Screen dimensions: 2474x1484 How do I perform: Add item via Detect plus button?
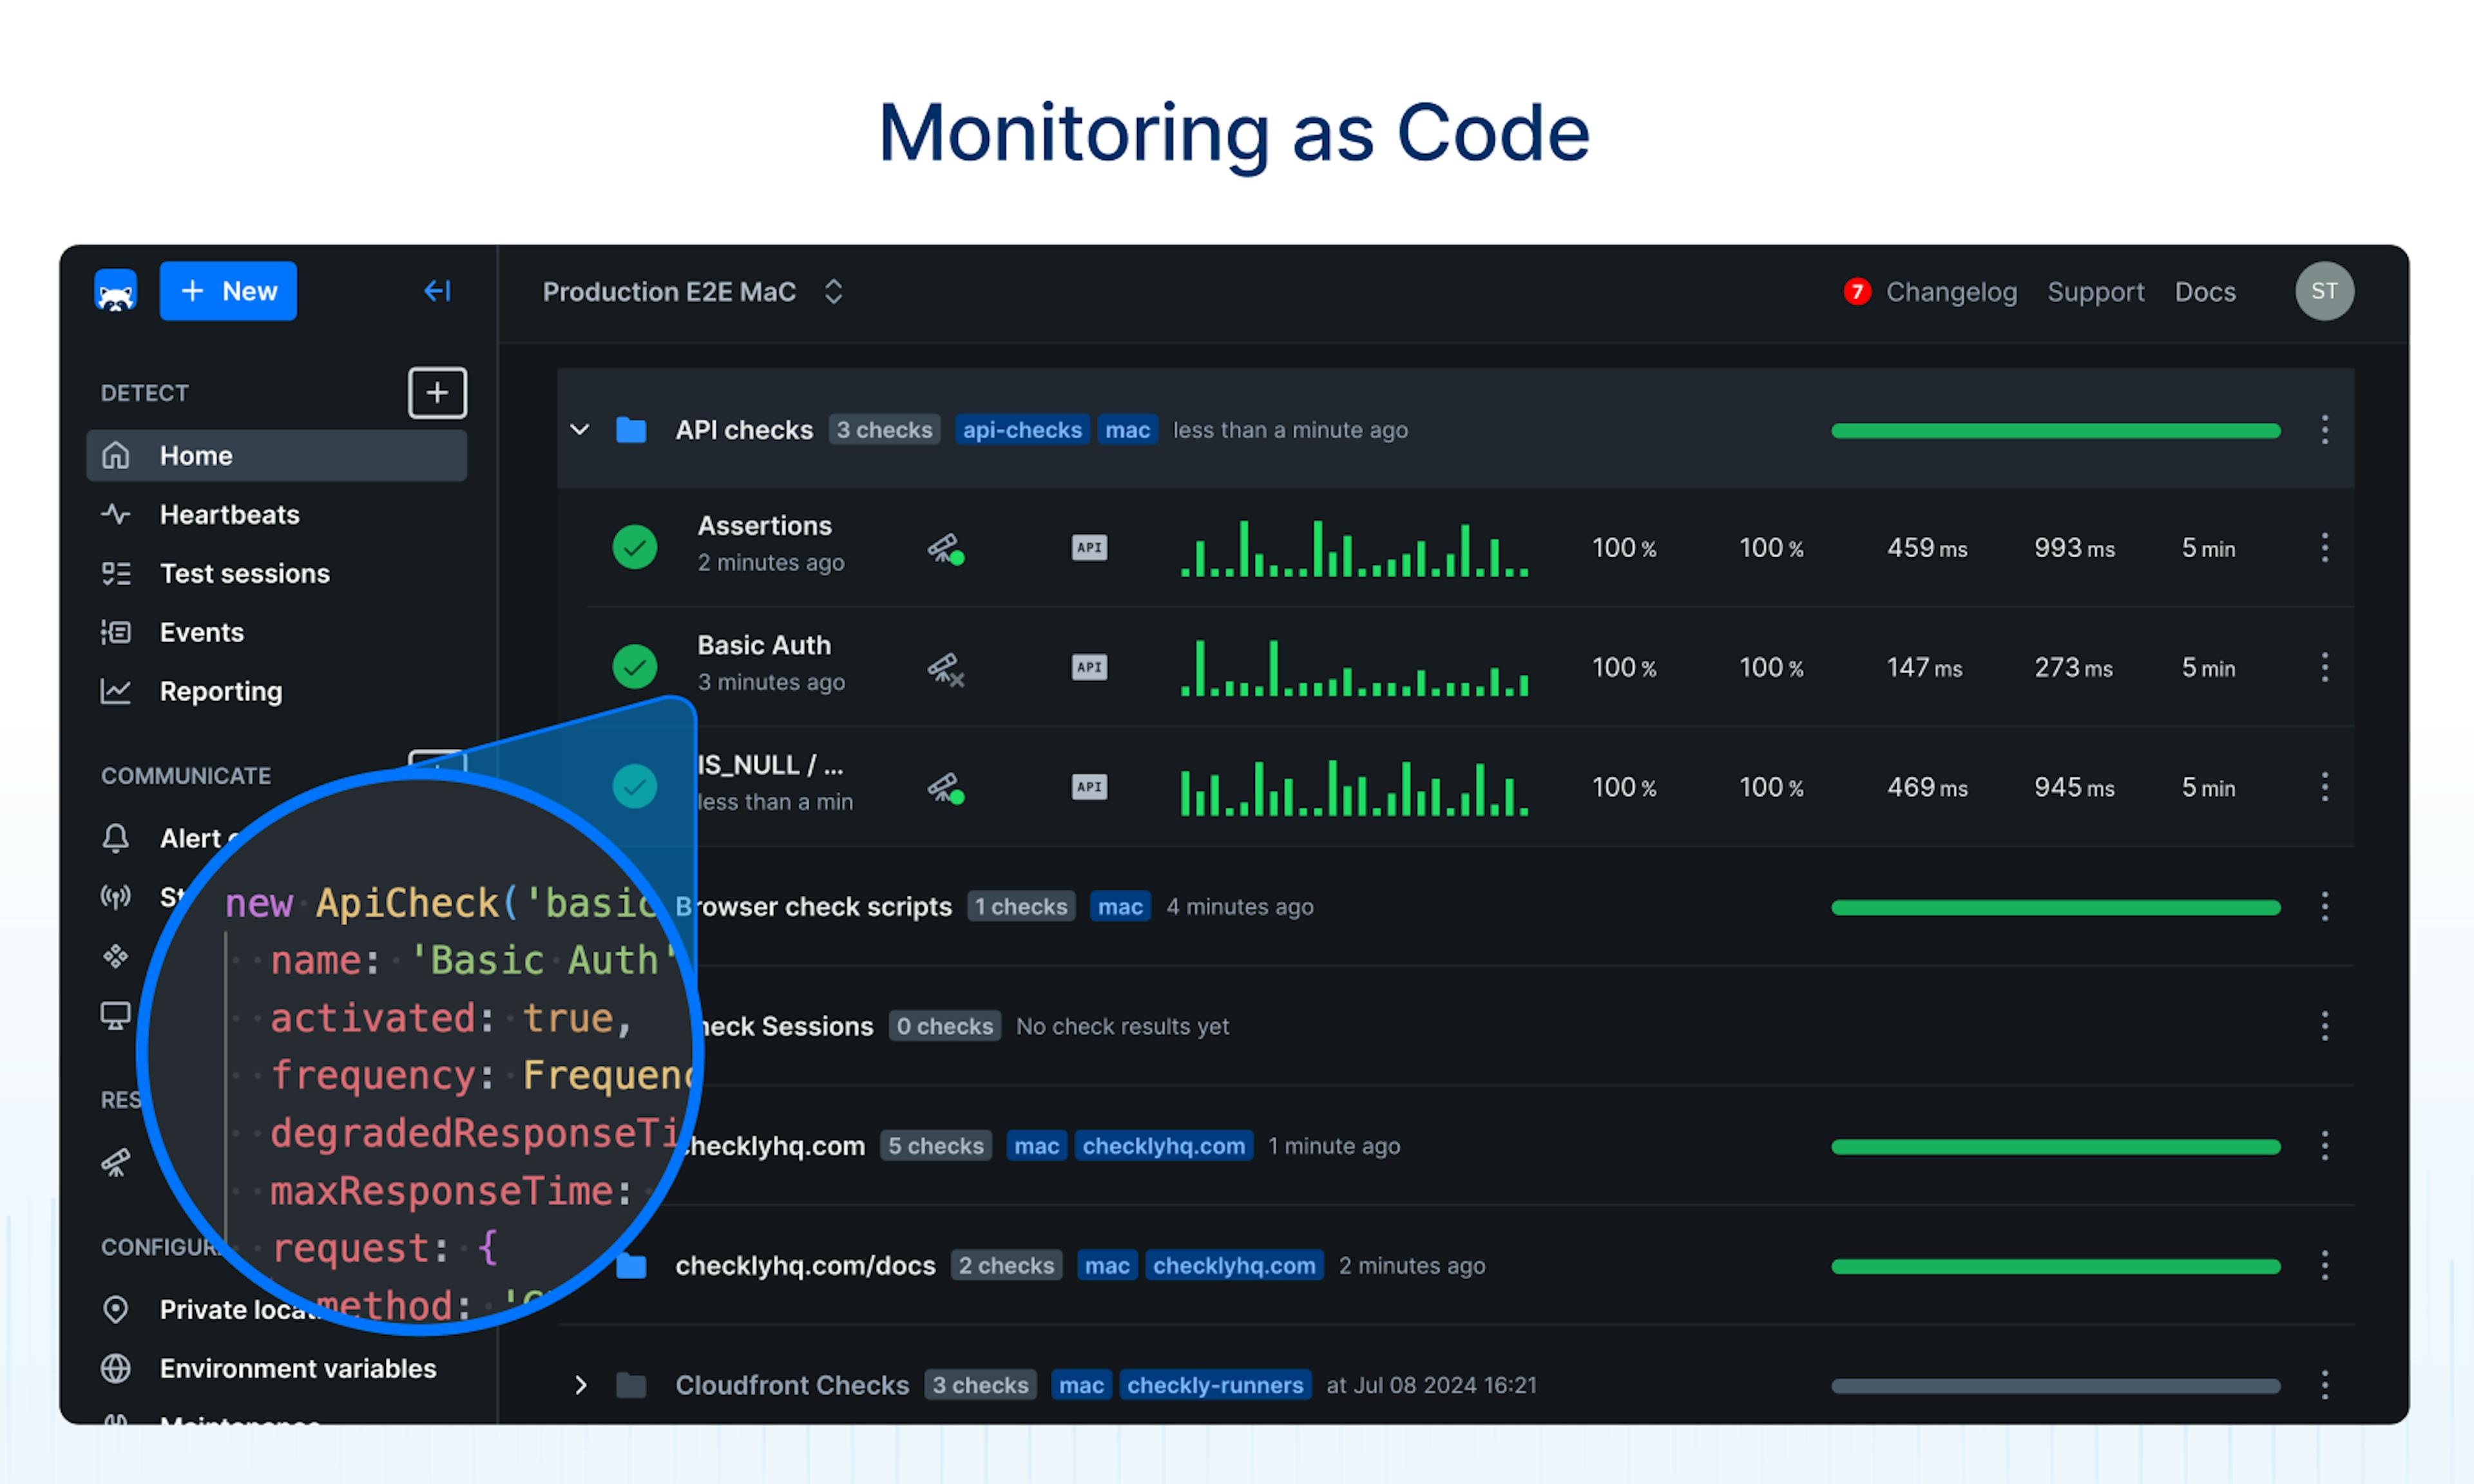pos(437,392)
